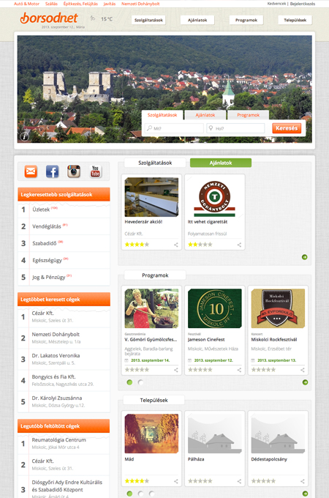This screenshot has width=329, height=498.
Task: Focus the Hol? location field
Action: click(x=235, y=128)
